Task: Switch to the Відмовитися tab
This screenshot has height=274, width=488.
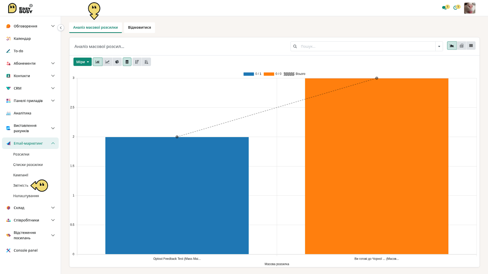Action: tap(139, 27)
